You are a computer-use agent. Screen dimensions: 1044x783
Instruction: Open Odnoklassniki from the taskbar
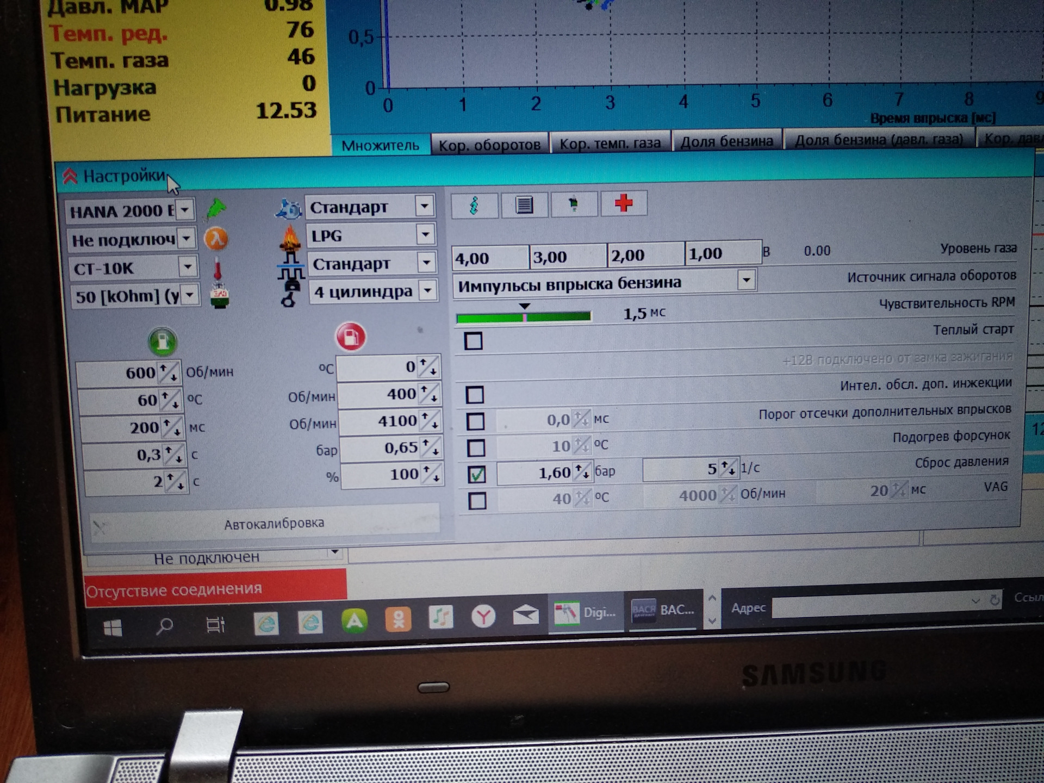coord(398,619)
